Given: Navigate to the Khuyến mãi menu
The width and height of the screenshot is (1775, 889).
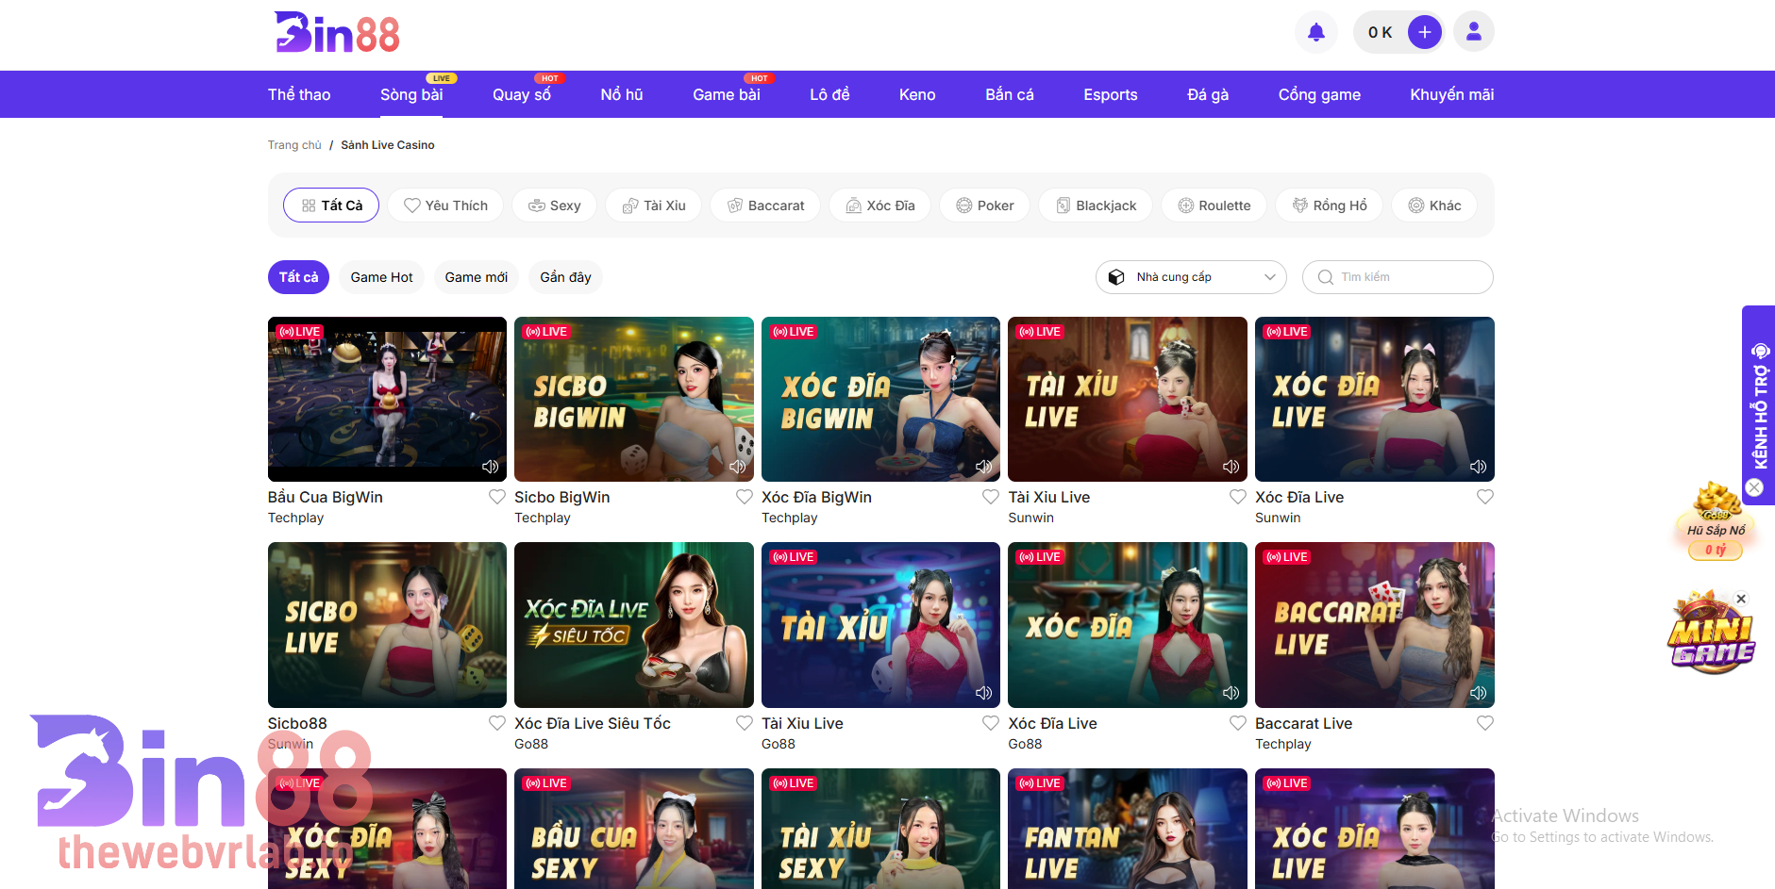Looking at the screenshot, I should pyautogui.click(x=1450, y=94).
